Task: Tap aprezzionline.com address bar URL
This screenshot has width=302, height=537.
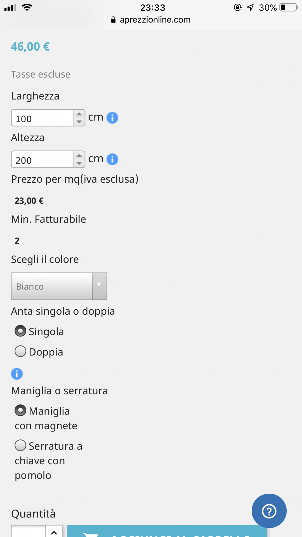Action: click(x=155, y=20)
